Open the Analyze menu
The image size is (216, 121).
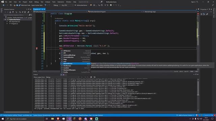click(x=48, y=2)
